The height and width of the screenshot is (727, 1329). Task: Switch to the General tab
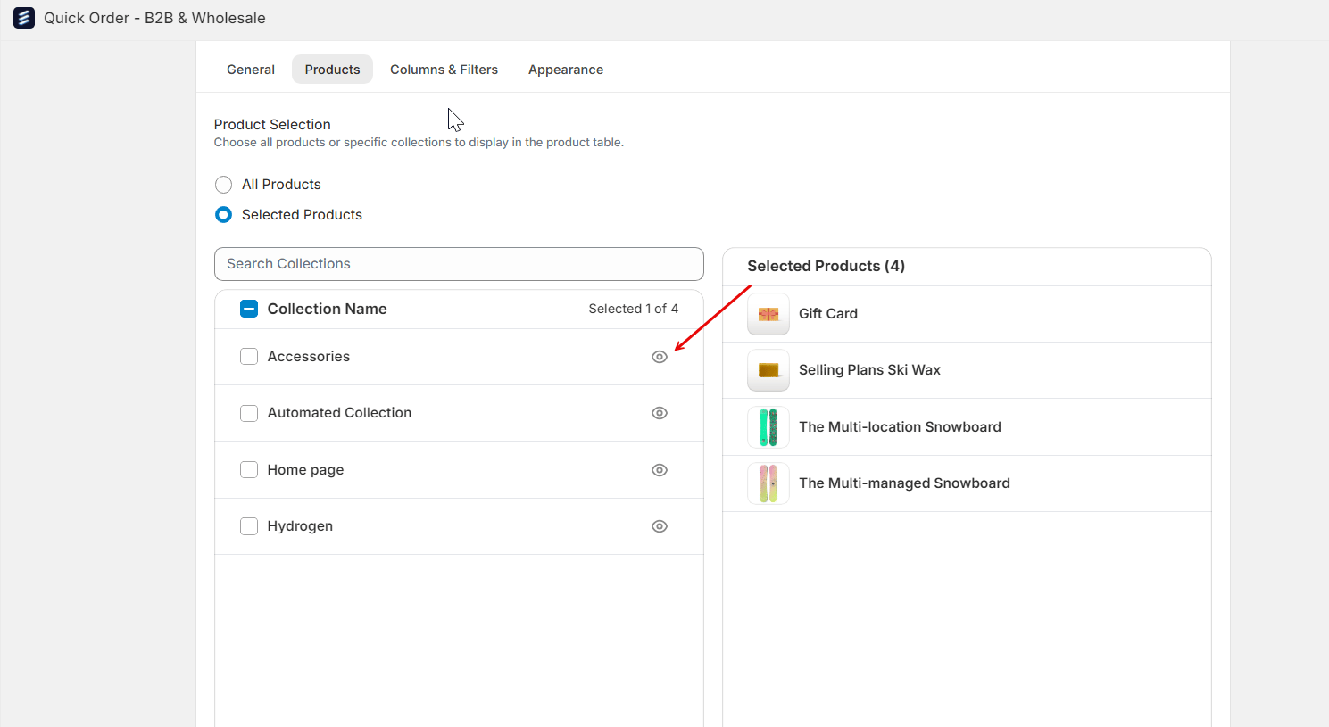tap(251, 70)
